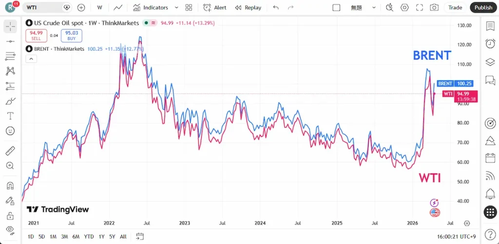499x244 pixels.
Task: Open the chat messages panel
Action: coord(490,80)
